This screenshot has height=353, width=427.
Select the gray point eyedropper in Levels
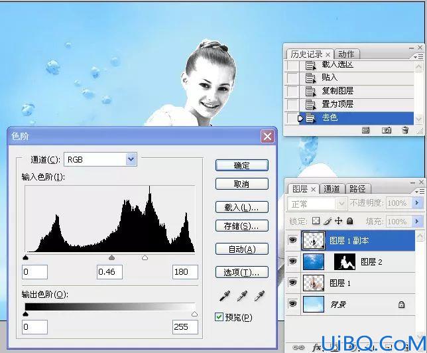pos(242,296)
